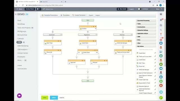Open CRM Marketing in the left menu
This screenshot has height=101, width=180.
click(23, 46)
